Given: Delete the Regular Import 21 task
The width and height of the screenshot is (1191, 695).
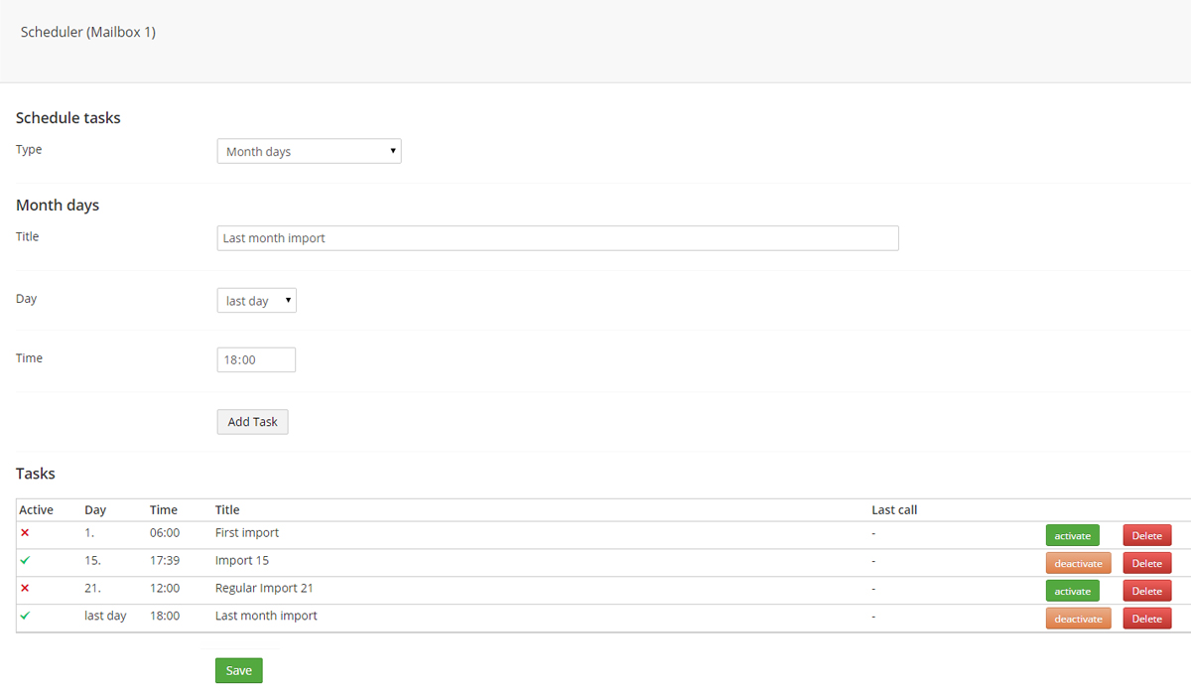Looking at the screenshot, I should click(1146, 591).
